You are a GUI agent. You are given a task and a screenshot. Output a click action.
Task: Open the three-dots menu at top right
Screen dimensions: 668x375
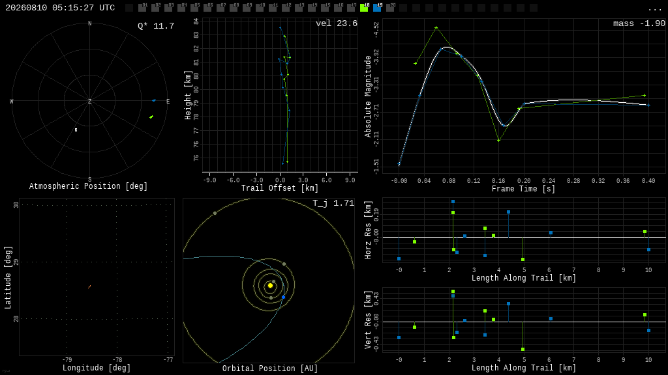[654, 9]
